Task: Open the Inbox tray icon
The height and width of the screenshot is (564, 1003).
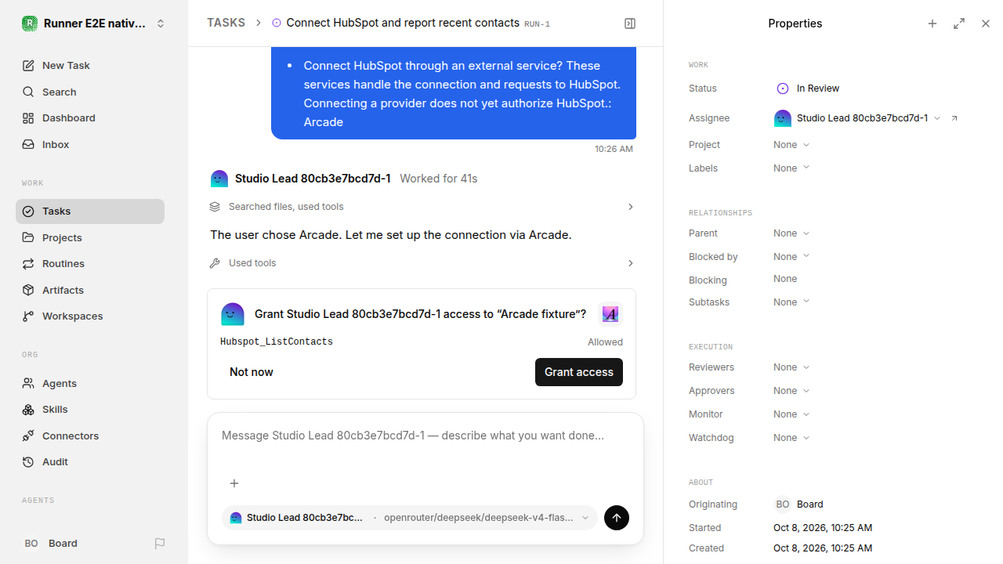Action: [28, 145]
